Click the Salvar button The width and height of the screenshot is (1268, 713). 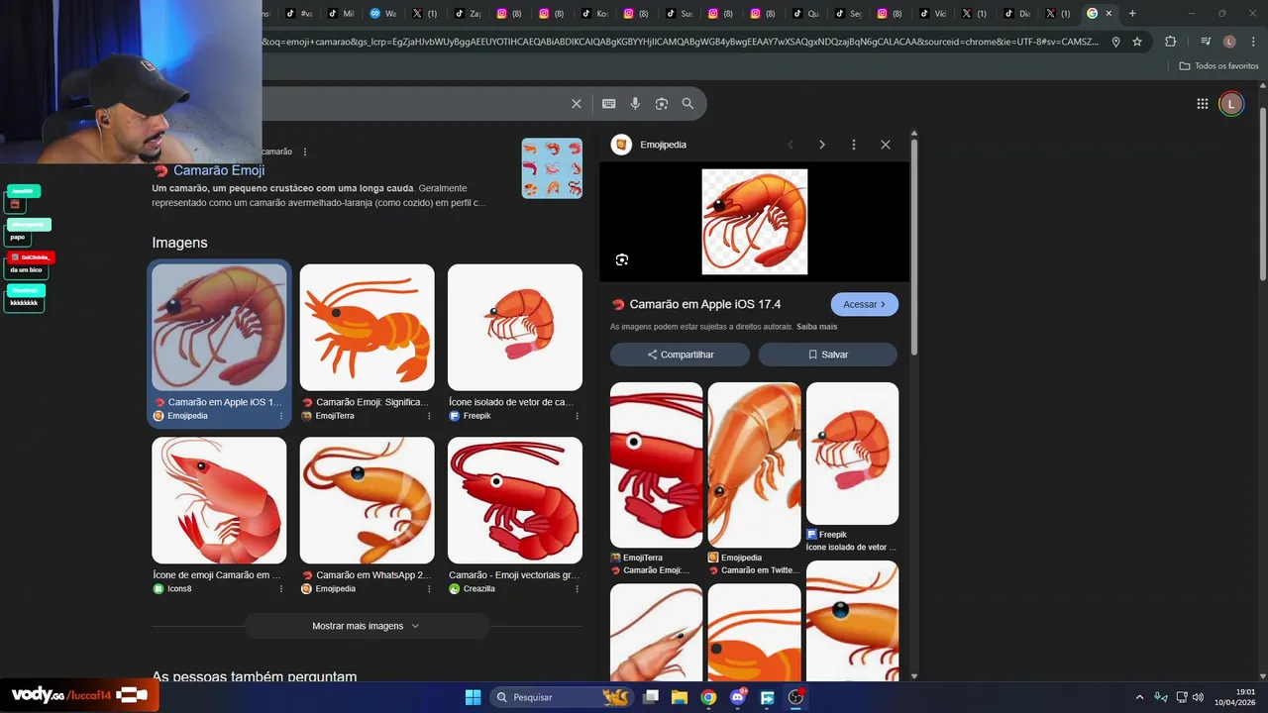pyautogui.click(x=828, y=355)
